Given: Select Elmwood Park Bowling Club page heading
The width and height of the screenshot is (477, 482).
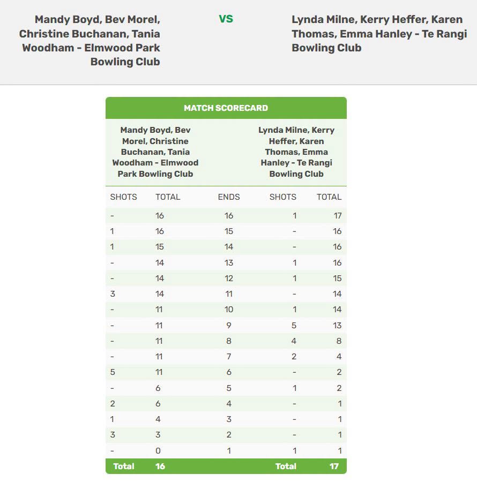Looking at the screenshot, I should click(x=90, y=41).
